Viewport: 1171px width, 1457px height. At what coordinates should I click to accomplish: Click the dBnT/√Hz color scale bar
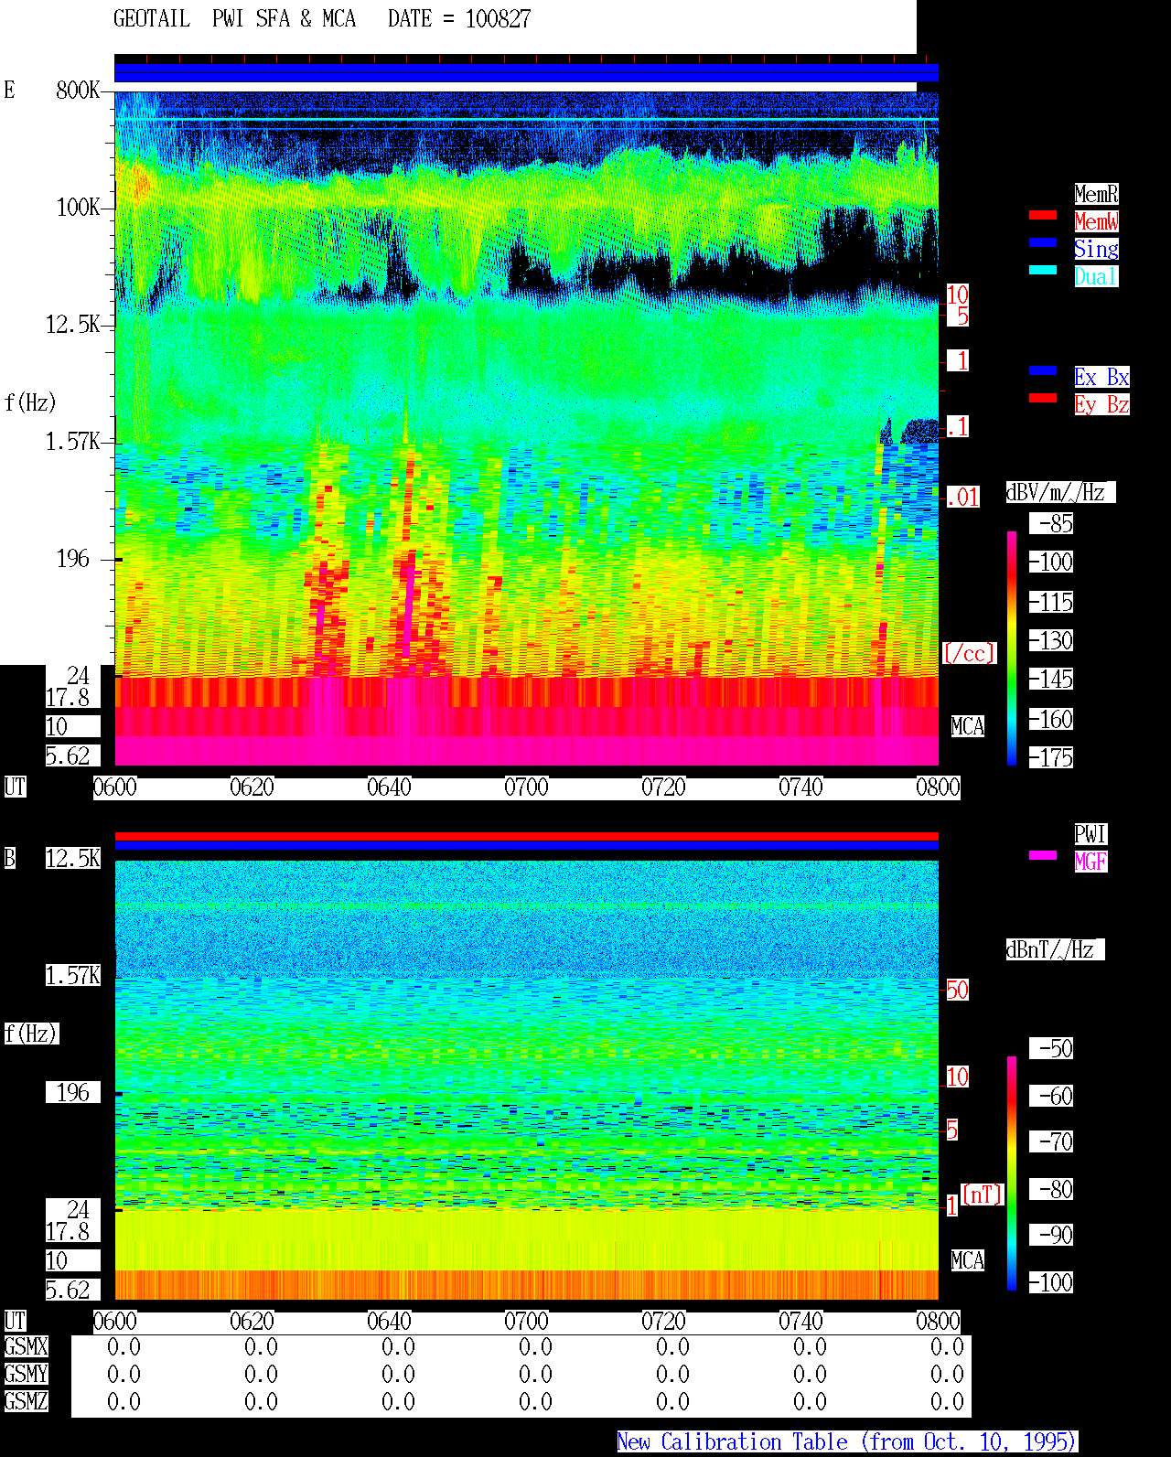[1012, 1173]
